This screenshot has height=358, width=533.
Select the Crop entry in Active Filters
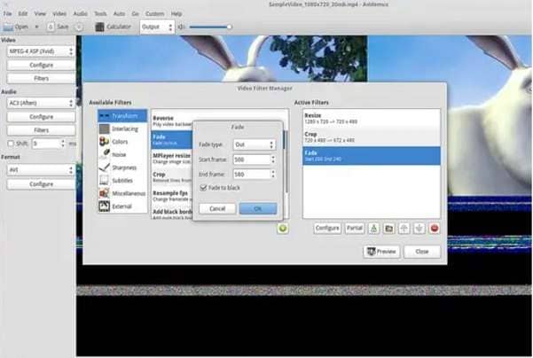pyautogui.click(x=372, y=137)
